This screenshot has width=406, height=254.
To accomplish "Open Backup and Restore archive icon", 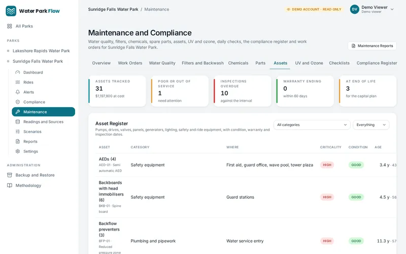I will coord(10,175).
